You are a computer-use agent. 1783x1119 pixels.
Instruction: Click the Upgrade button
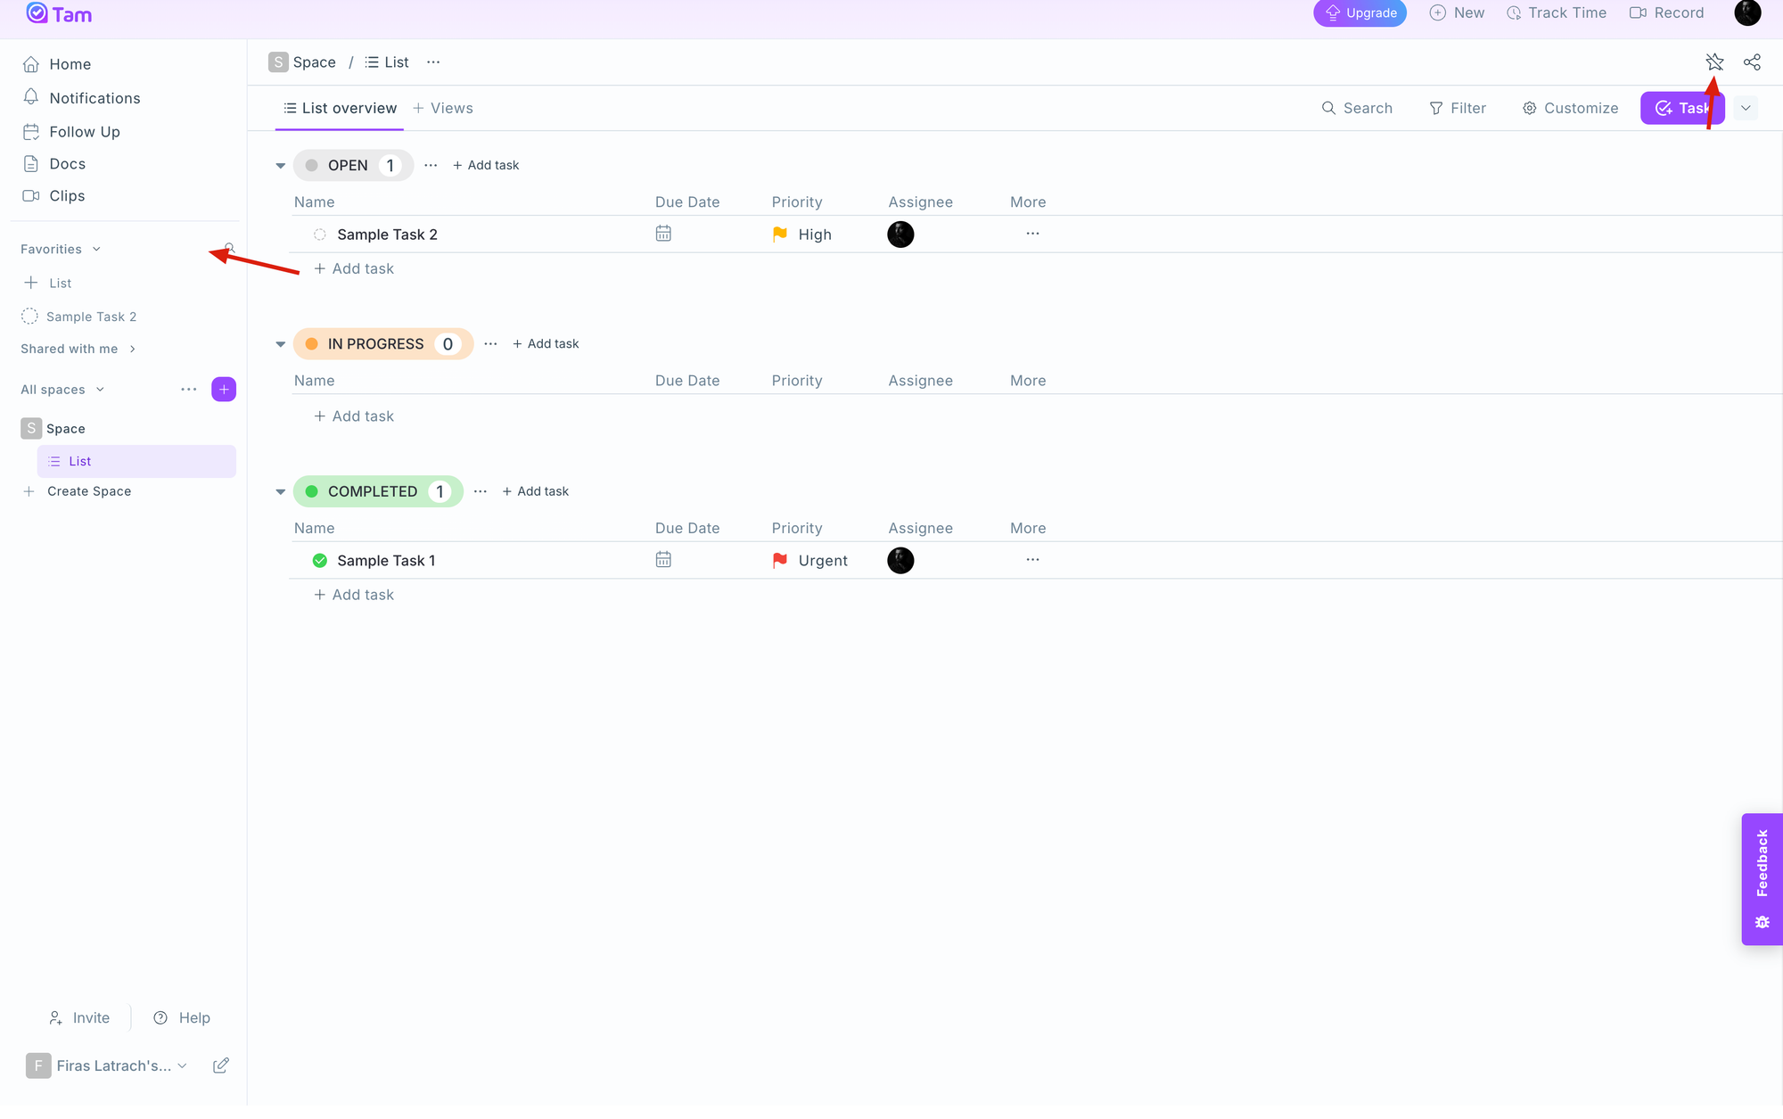click(1360, 13)
